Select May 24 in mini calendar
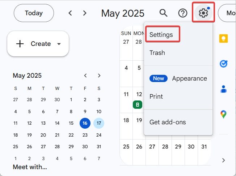This screenshot has width=236, height=176. coord(99,135)
